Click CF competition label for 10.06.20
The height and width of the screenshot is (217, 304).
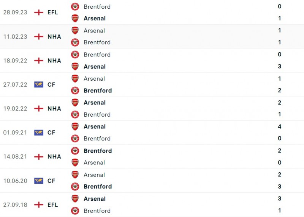pos(51,181)
